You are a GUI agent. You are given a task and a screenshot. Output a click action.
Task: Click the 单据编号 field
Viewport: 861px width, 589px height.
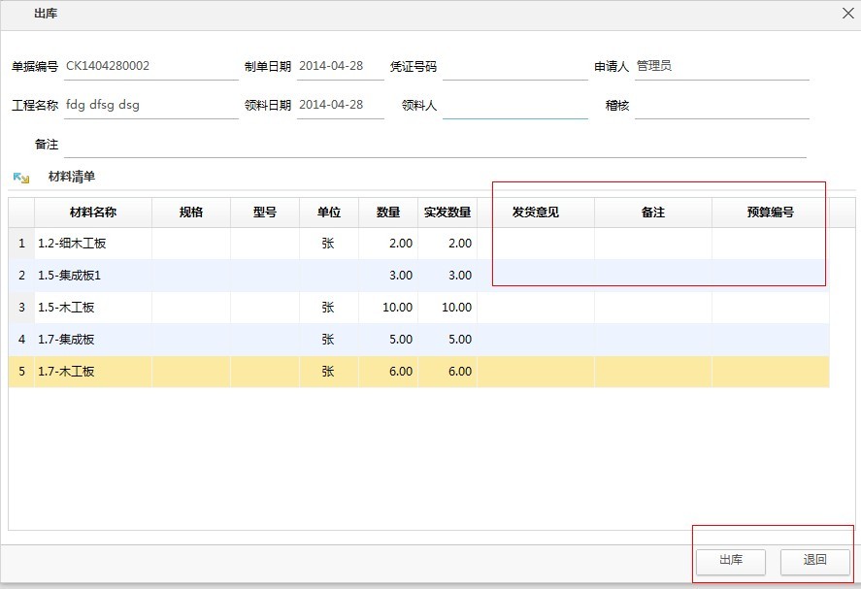(x=150, y=67)
